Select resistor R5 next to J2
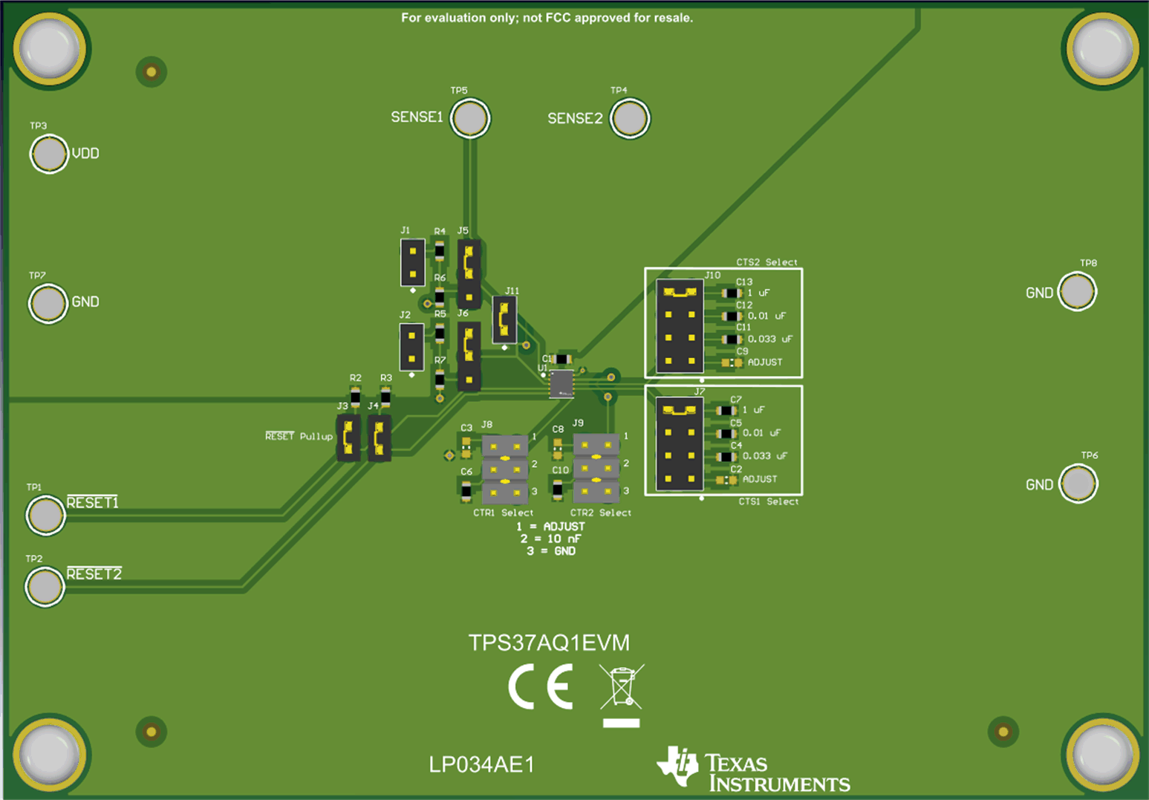The width and height of the screenshot is (1149, 800). pyautogui.click(x=440, y=333)
